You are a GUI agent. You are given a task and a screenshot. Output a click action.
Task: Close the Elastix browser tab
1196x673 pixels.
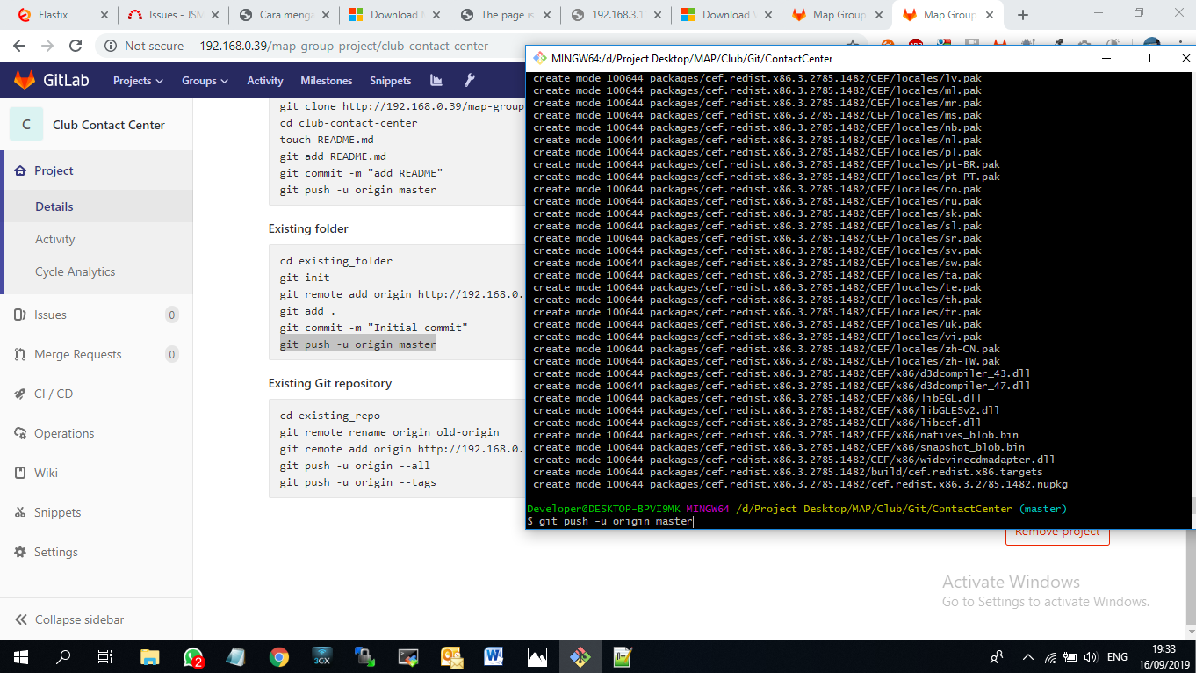[x=104, y=15]
